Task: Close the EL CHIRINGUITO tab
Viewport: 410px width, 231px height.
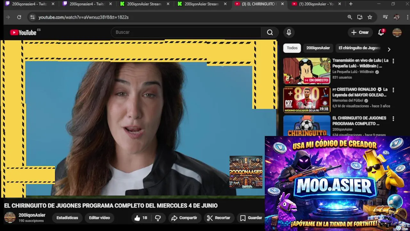Action: (x=282, y=4)
